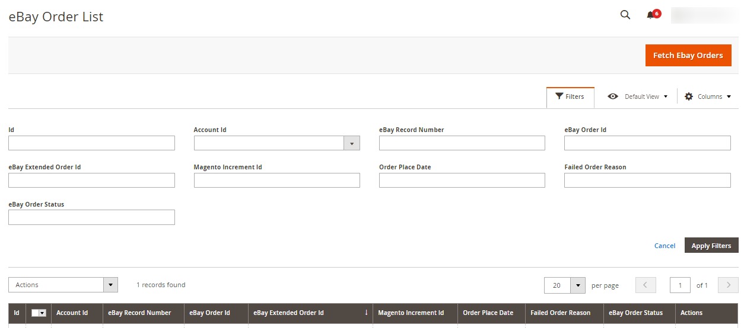Go to next page arrow
Viewport: 744px width, 328px height.
click(728, 285)
